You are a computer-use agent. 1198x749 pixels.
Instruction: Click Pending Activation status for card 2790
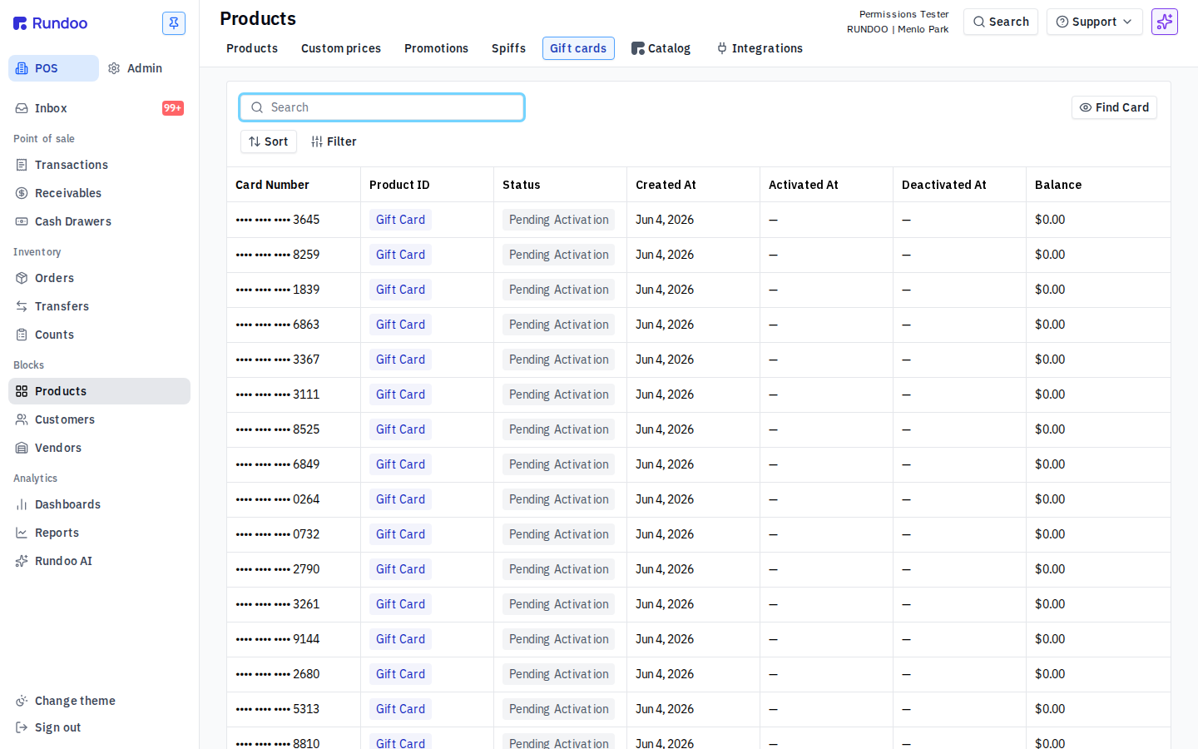pos(559,569)
